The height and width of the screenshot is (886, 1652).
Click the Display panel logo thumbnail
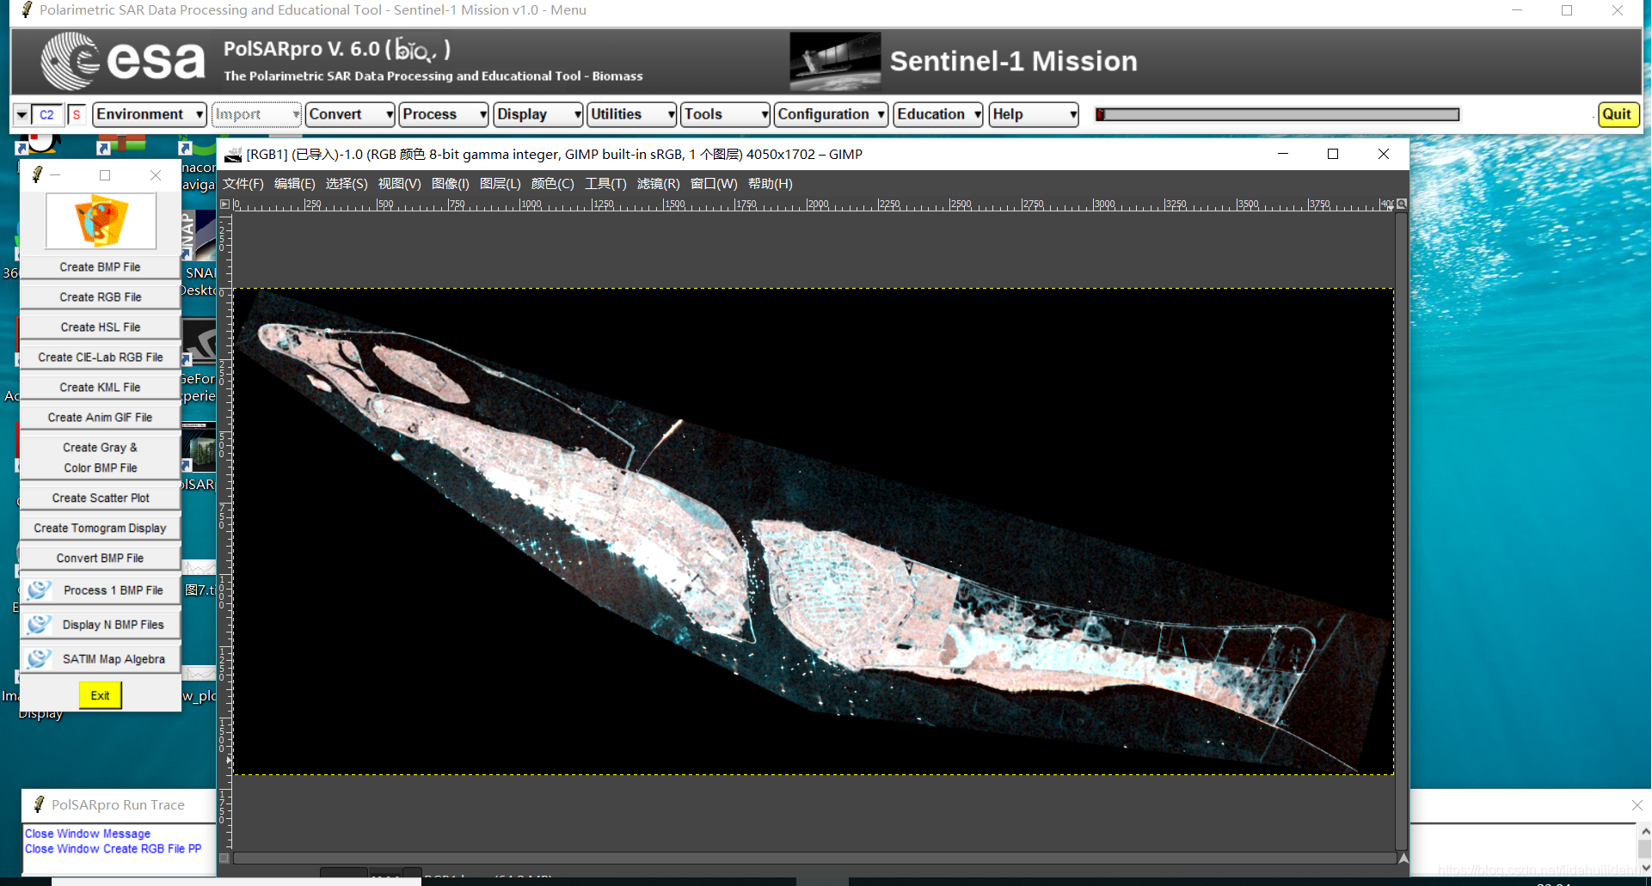pyautogui.click(x=101, y=221)
